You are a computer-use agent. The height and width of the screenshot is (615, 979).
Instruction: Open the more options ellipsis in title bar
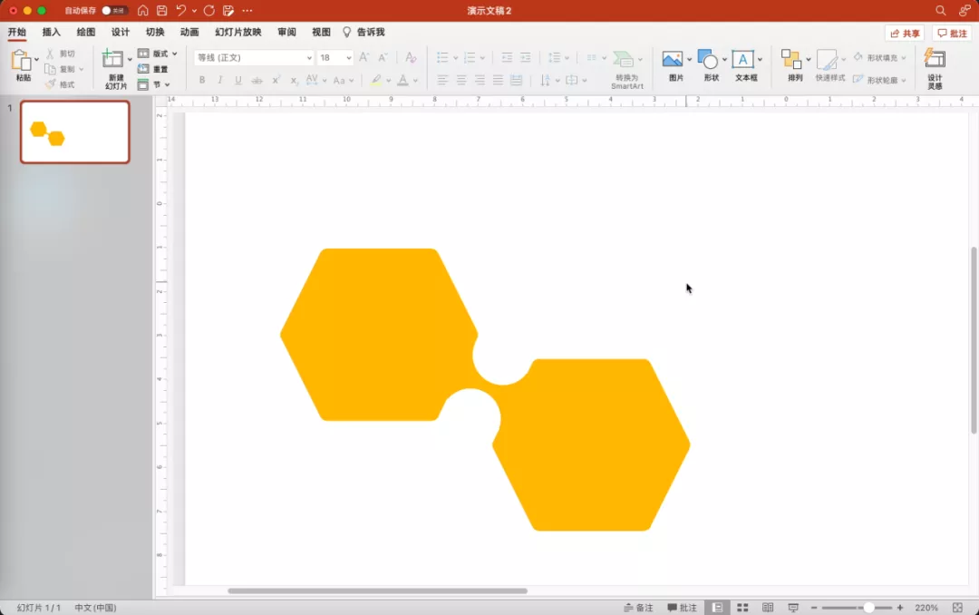coord(247,11)
